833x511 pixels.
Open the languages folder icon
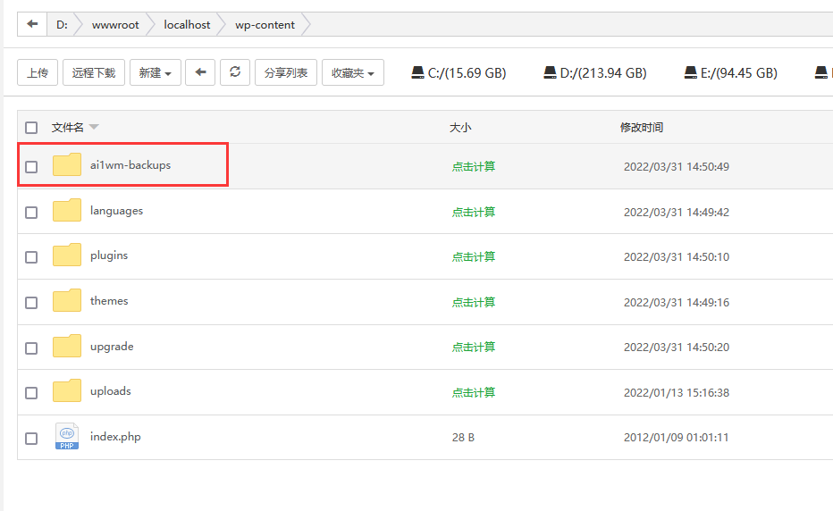tap(67, 210)
